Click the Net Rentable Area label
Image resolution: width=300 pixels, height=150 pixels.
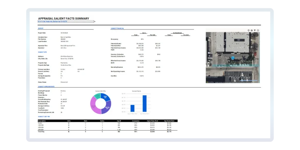coord(44,102)
